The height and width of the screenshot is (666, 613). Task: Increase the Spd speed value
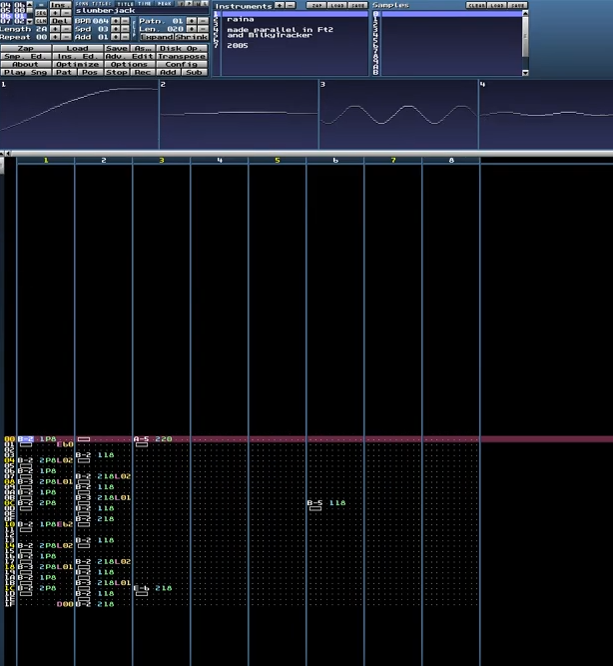(116, 29)
